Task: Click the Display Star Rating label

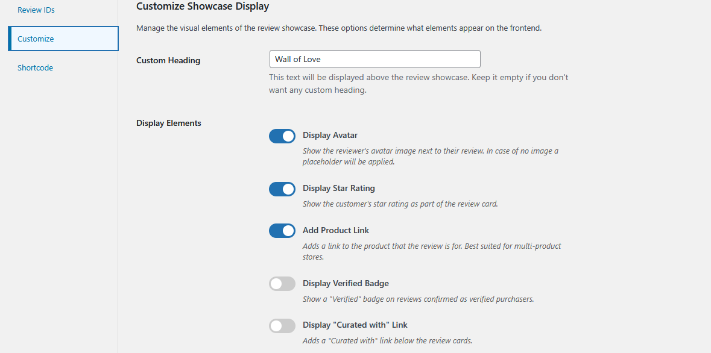Action: point(338,188)
